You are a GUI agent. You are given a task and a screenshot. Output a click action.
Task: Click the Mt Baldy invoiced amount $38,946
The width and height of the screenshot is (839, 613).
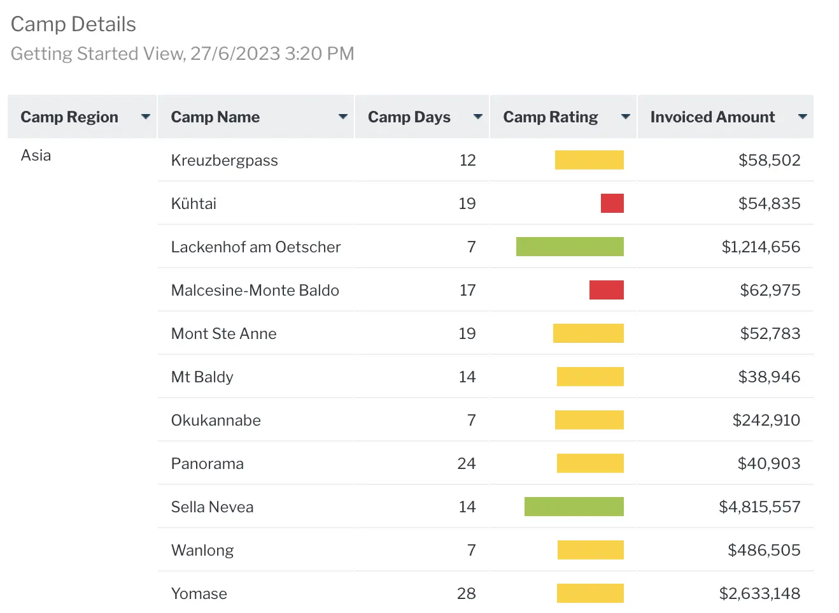click(x=769, y=377)
